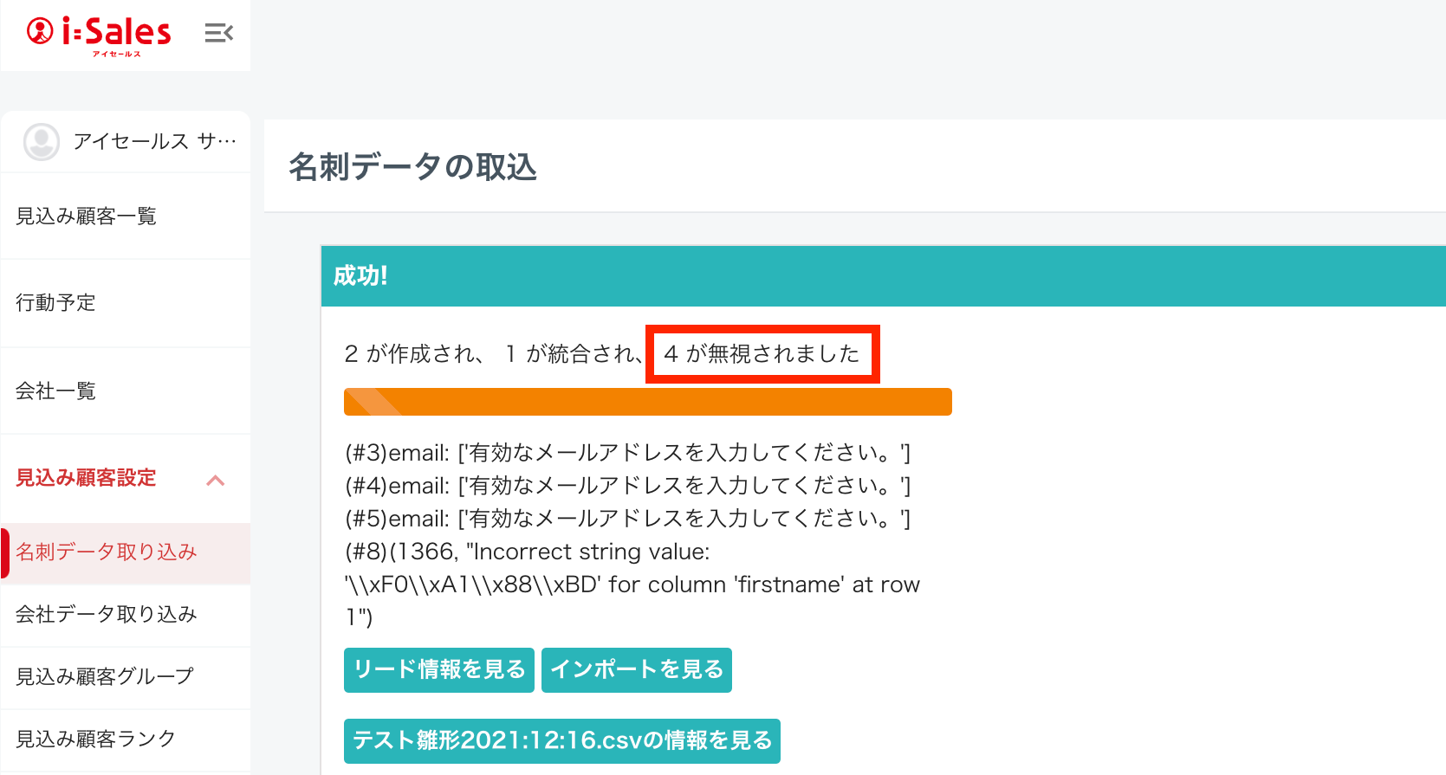Click the user avatar icon

click(41, 142)
